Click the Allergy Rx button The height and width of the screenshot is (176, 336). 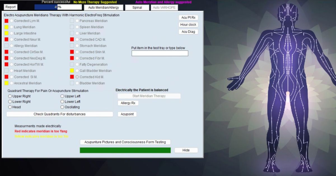(x=128, y=103)
